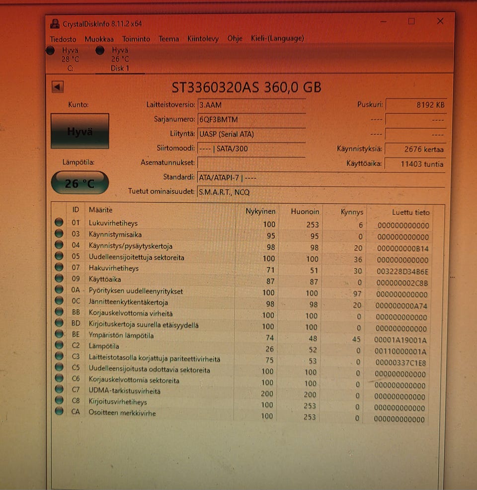Image resolution: width=477 pixels, height=490 pixels.
Task: Click raw value 003228D34B6E
Action: [x=402, y=271]
